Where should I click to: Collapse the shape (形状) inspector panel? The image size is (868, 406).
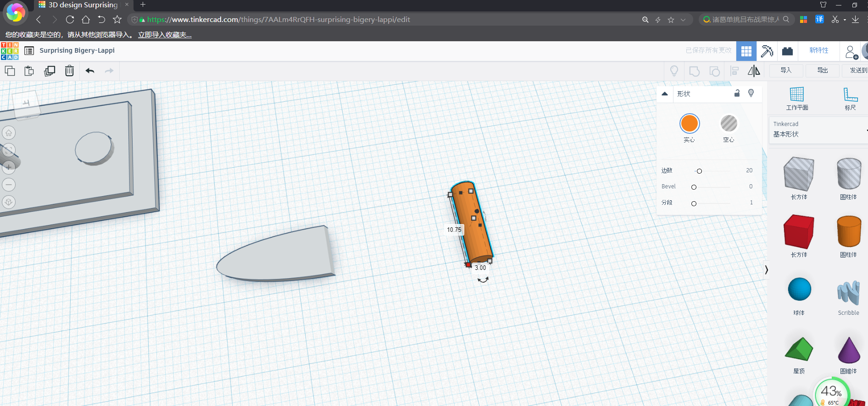click(665, 93)
